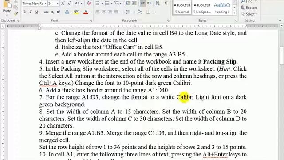The width and height of the screenshot is (284, 160).
Task: Click Decrease Indent icon
Action: click(x=128, y=4)
